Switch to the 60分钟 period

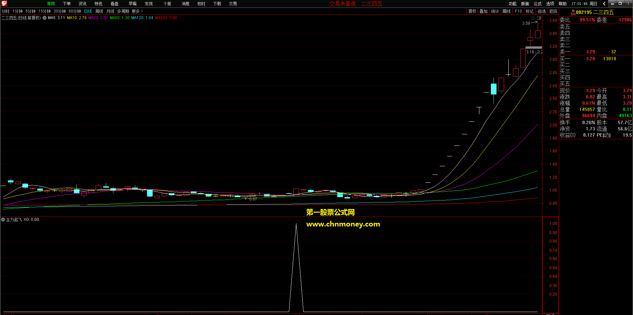click(75, 11)
